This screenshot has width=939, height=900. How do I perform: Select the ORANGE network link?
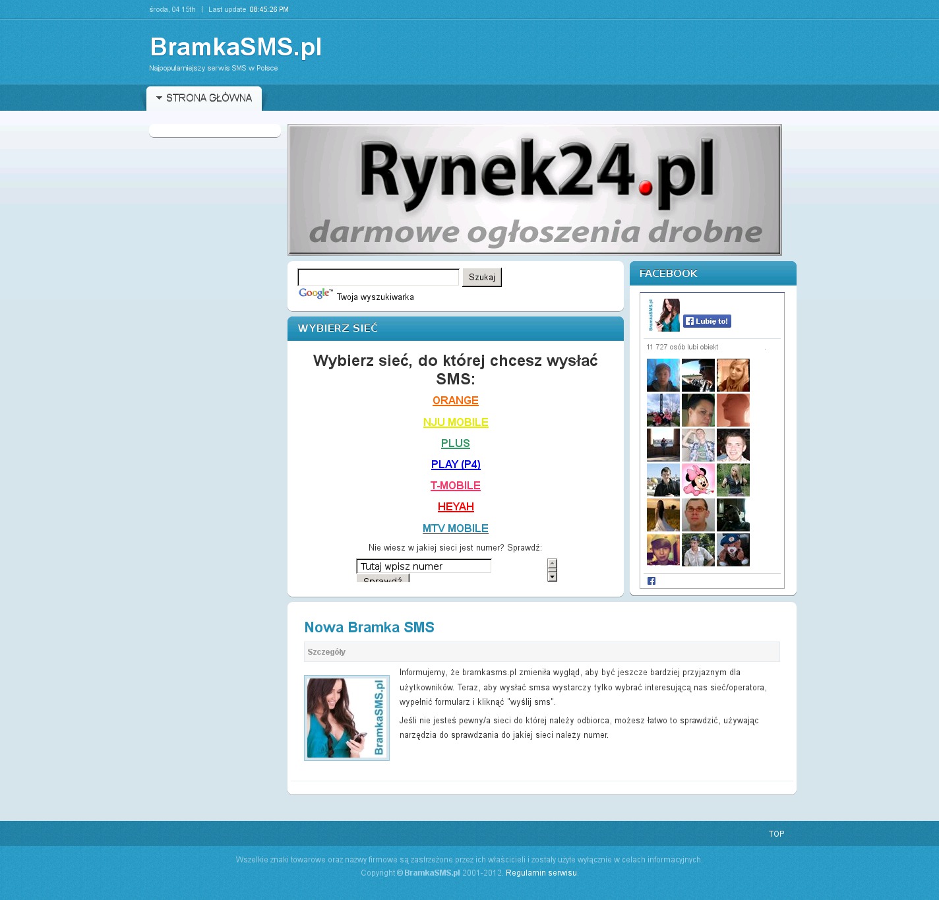(x=455, y=400)
